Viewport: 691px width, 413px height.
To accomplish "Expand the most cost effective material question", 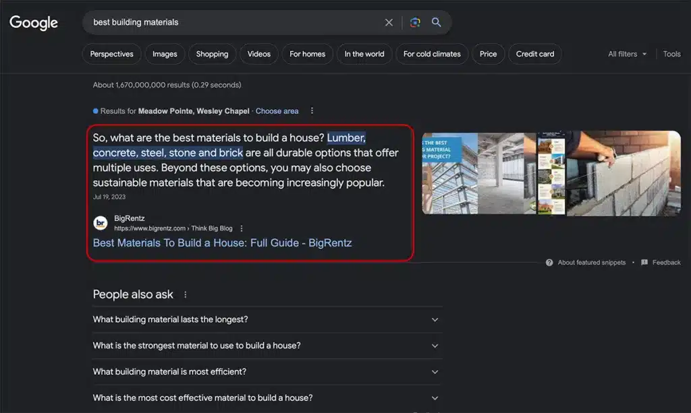I will pyautogui.click(x=267, y=398).
